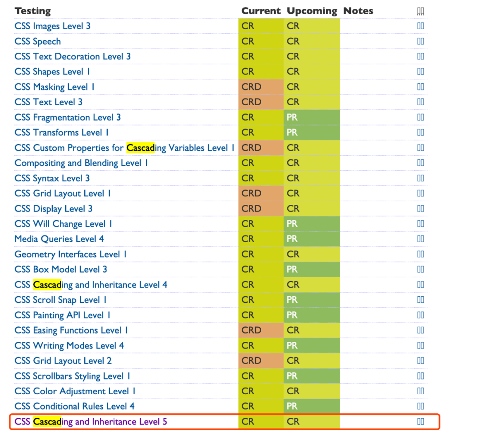Click the row-end icon for CSS Speech

420,41
